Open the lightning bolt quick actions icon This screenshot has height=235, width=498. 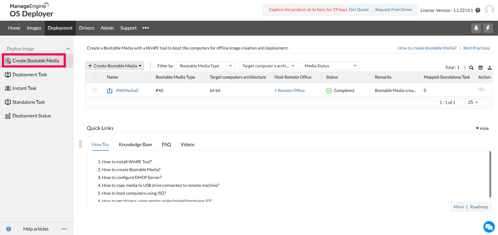click(488, 28)
